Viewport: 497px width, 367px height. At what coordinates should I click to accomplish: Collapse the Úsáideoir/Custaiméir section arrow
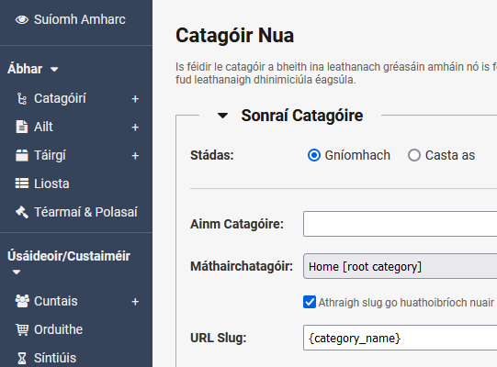17,272
